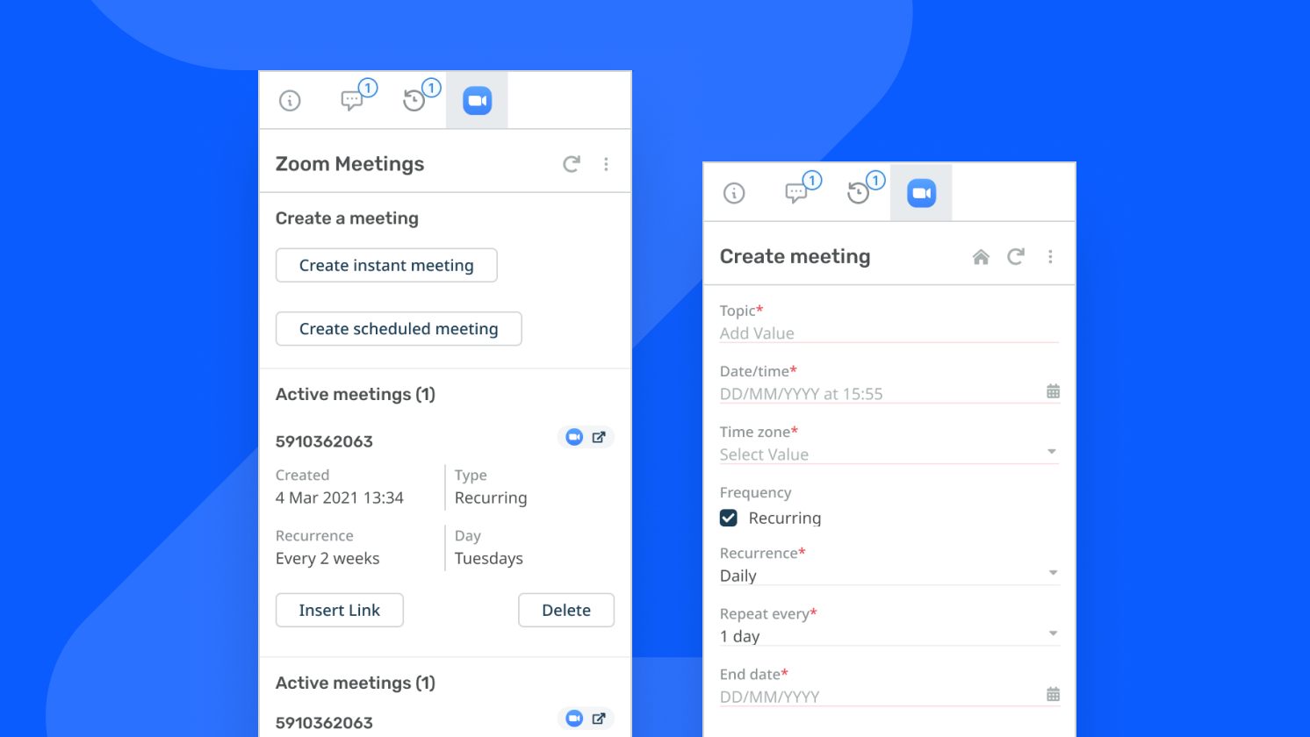
Task: Uncheck the Recurring checkbox
Action: [729, 518]
